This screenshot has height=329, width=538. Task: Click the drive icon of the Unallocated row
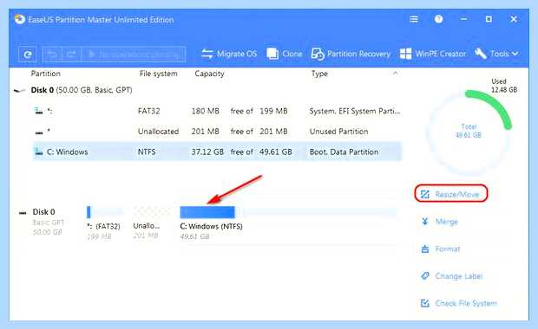click(x=39, y=132)
